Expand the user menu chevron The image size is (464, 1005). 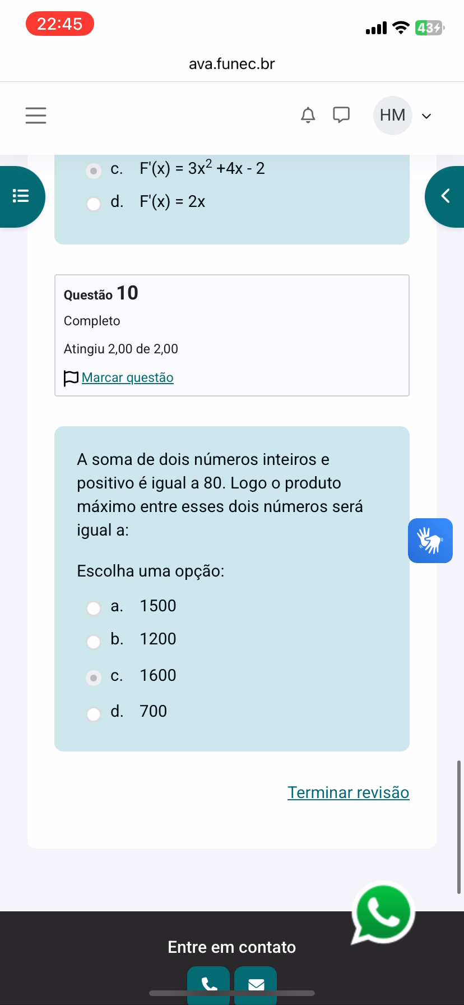pyautogui.click(x=426, y=116)
